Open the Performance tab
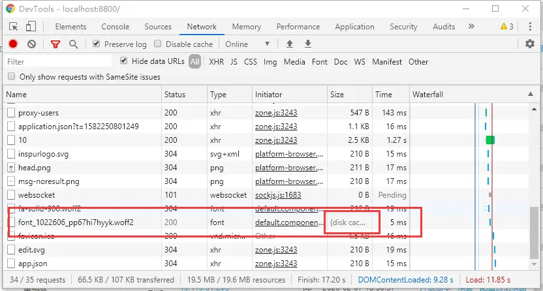 pos(298,27)
